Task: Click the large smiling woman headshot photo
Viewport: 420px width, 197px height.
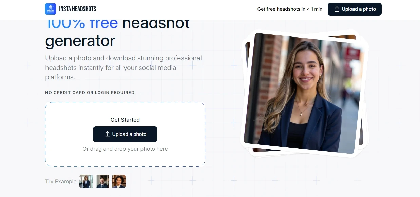Action: coord(304,93)
